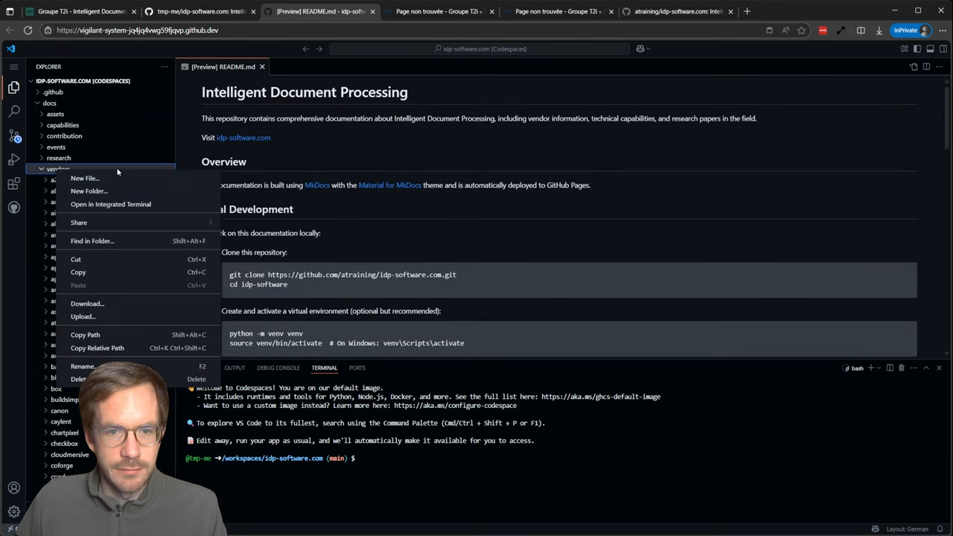Image resolution: width=953 pixels, height=536 pixels.
Task: Follow the MkDocs link
Action: tap(317, 185)
